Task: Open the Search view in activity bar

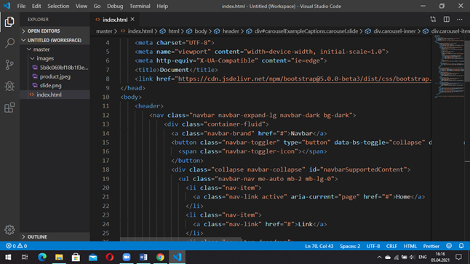Action: pos(9,43)
